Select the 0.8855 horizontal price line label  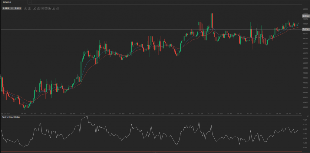click(306, 16)
